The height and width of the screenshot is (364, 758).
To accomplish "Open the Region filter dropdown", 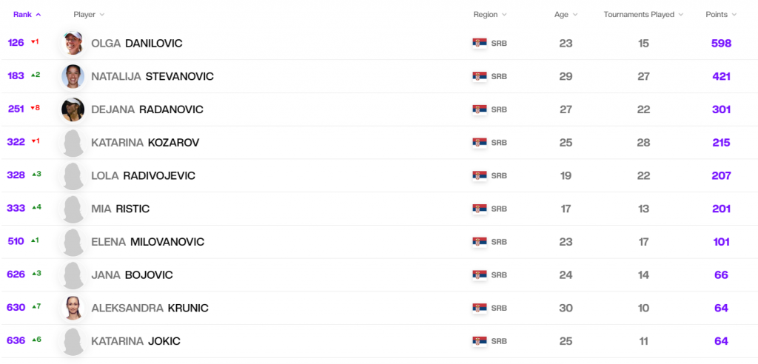I will 490,14.
